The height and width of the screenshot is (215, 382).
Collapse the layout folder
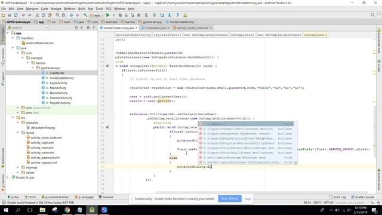tap(17, 133)
